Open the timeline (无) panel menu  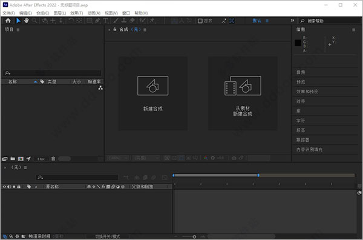25,167
